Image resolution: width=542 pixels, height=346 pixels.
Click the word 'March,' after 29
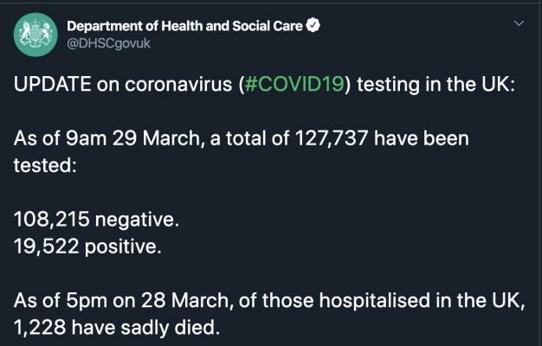pyautogui.click(x=171, y=138)
